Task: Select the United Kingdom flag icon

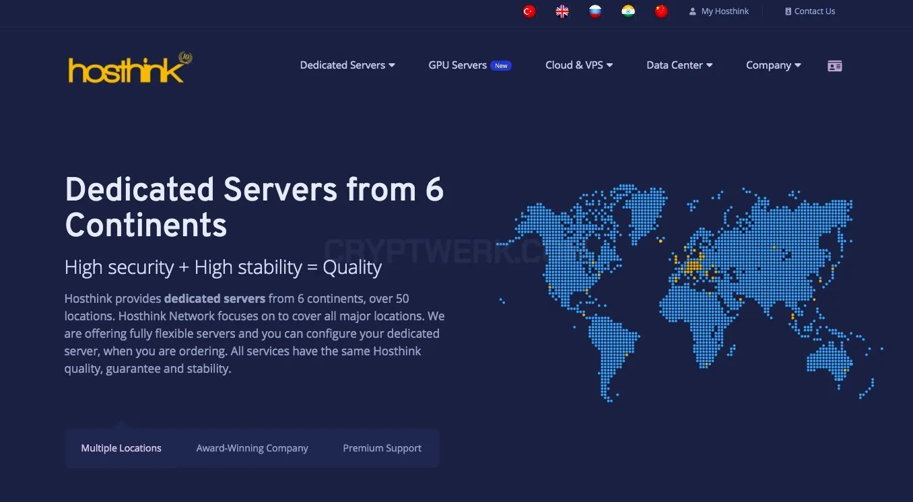Action: (x=562, y=11)
